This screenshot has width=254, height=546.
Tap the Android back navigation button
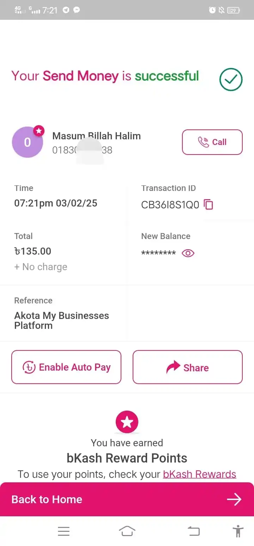click(193, 531)
